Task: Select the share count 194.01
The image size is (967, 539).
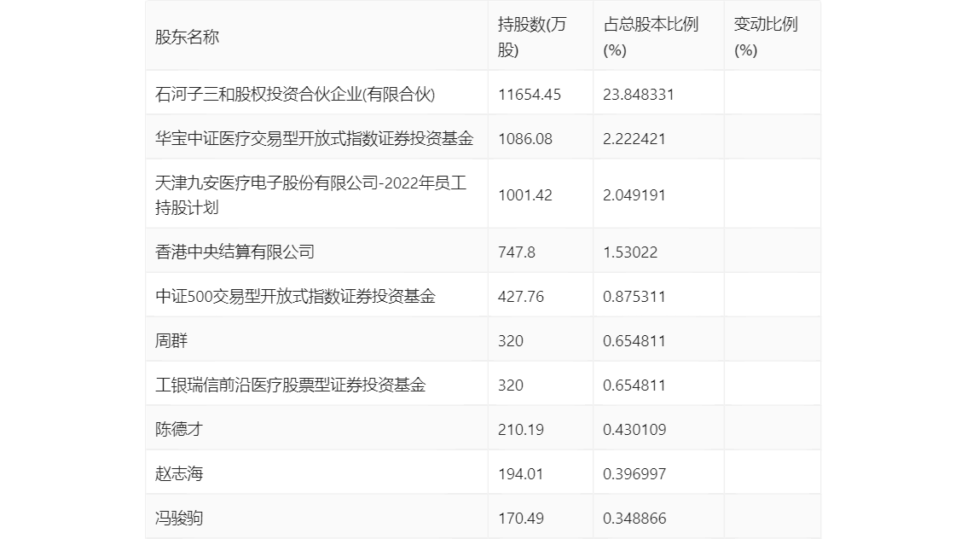Action: pos(520,474)
